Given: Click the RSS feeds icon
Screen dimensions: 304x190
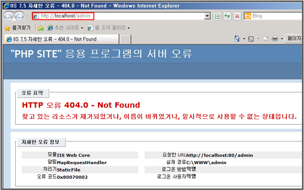Looking at the screenshot, I should point(251,39).
